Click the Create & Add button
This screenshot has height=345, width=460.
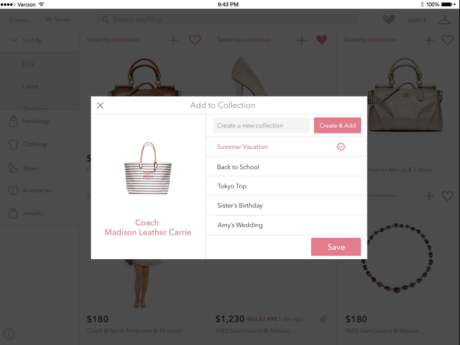click(x=337, y=126)
